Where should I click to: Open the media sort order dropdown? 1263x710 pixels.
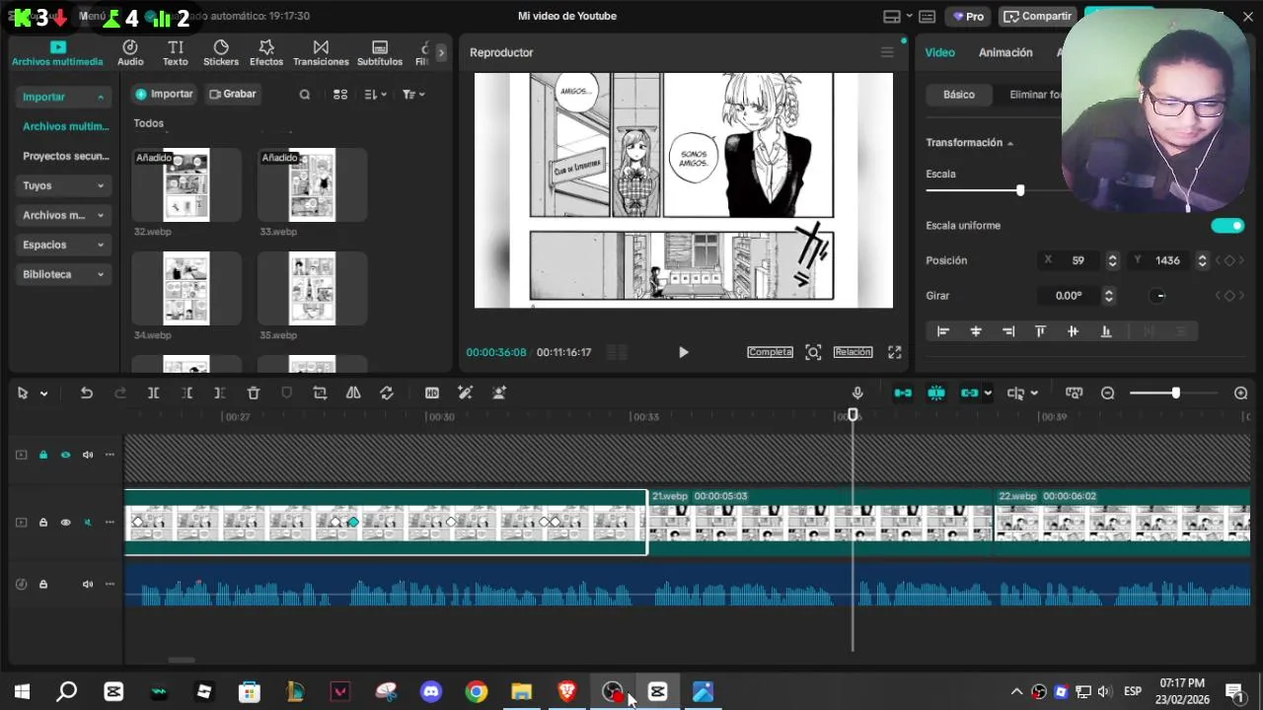click(x=375, y=95)
